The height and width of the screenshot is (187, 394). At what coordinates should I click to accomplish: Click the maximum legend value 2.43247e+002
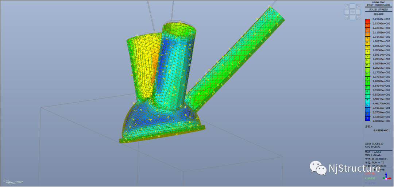pos(382,19)
